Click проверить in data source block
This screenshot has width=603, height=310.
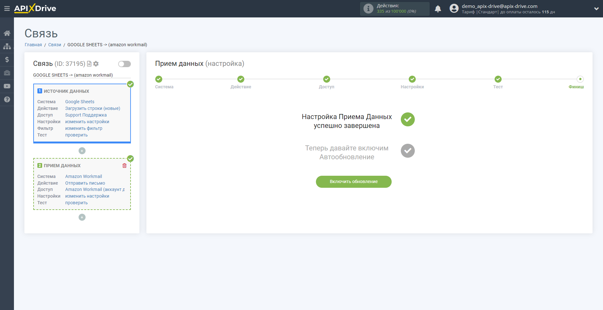[76, 135]
